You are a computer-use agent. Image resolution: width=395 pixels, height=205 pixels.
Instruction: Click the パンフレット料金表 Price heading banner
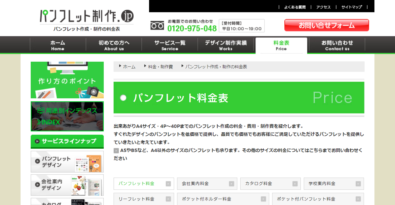[239, 98]
